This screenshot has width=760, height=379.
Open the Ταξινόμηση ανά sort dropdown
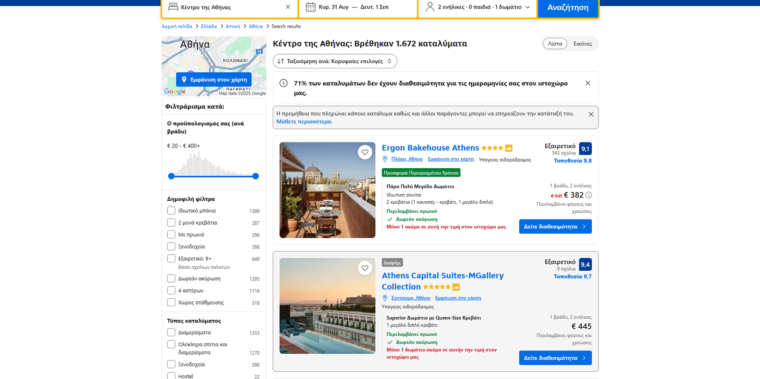[335, 61]
